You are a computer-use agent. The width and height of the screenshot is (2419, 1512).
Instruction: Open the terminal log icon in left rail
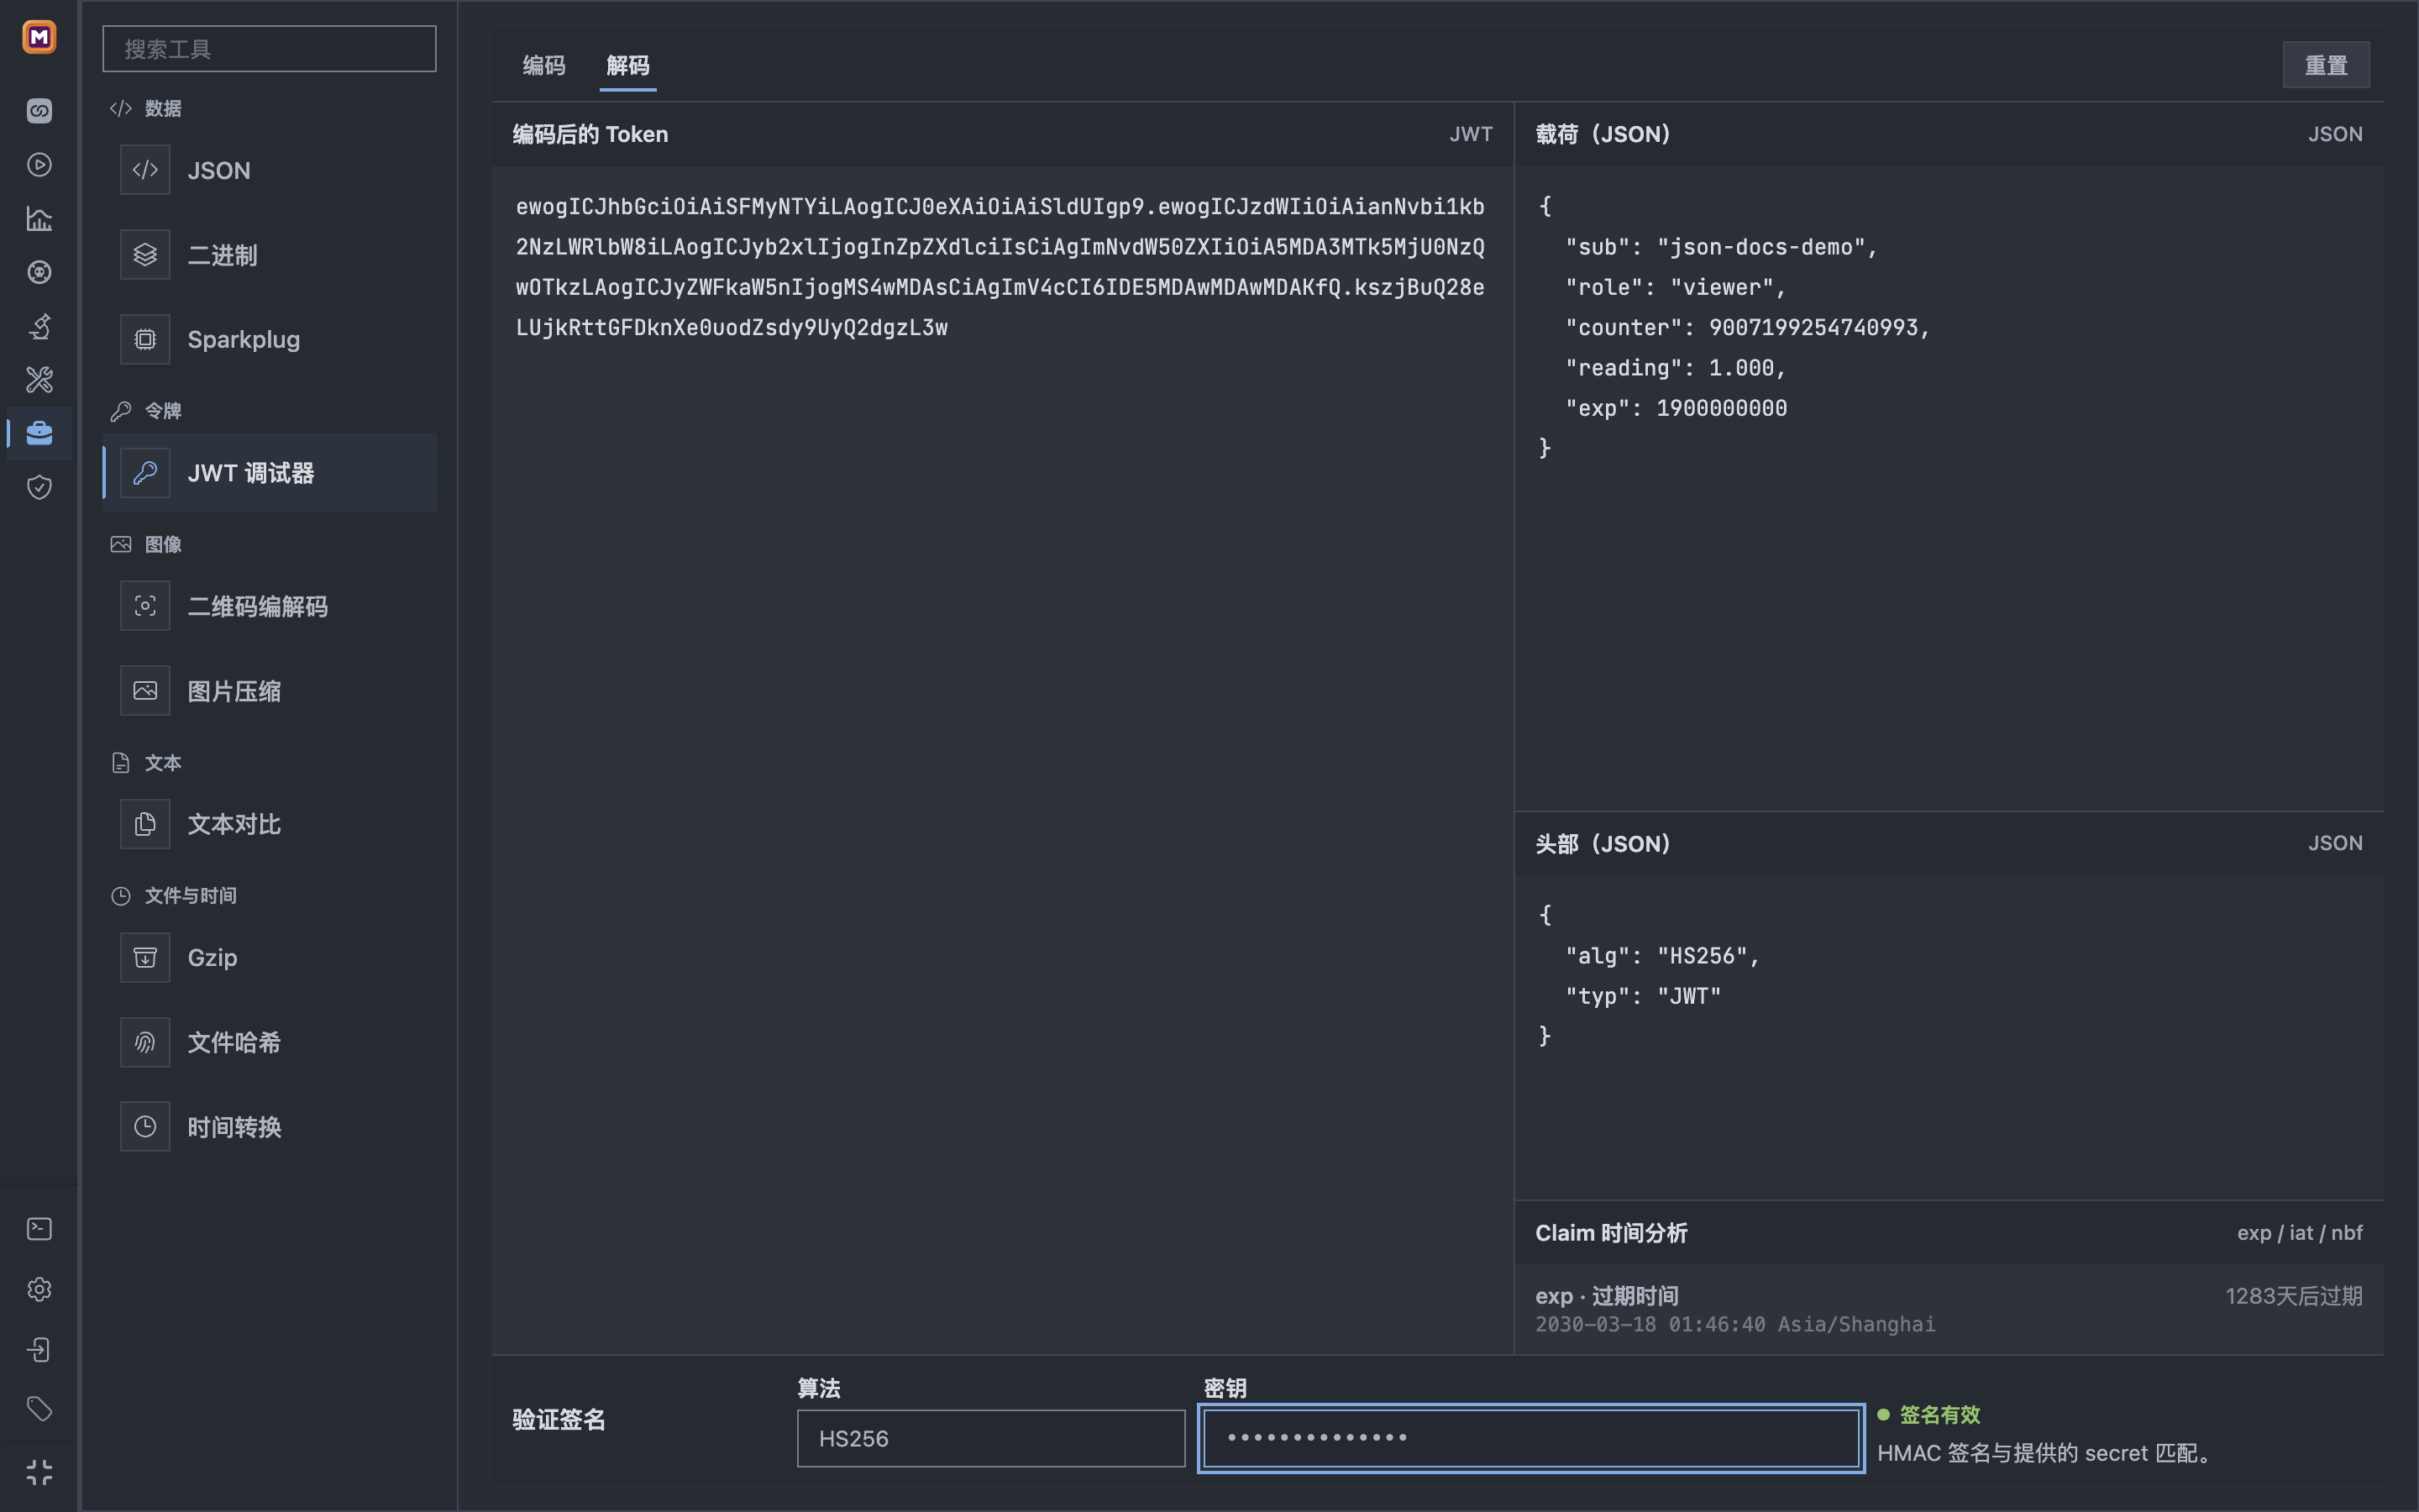(39, 1229)
